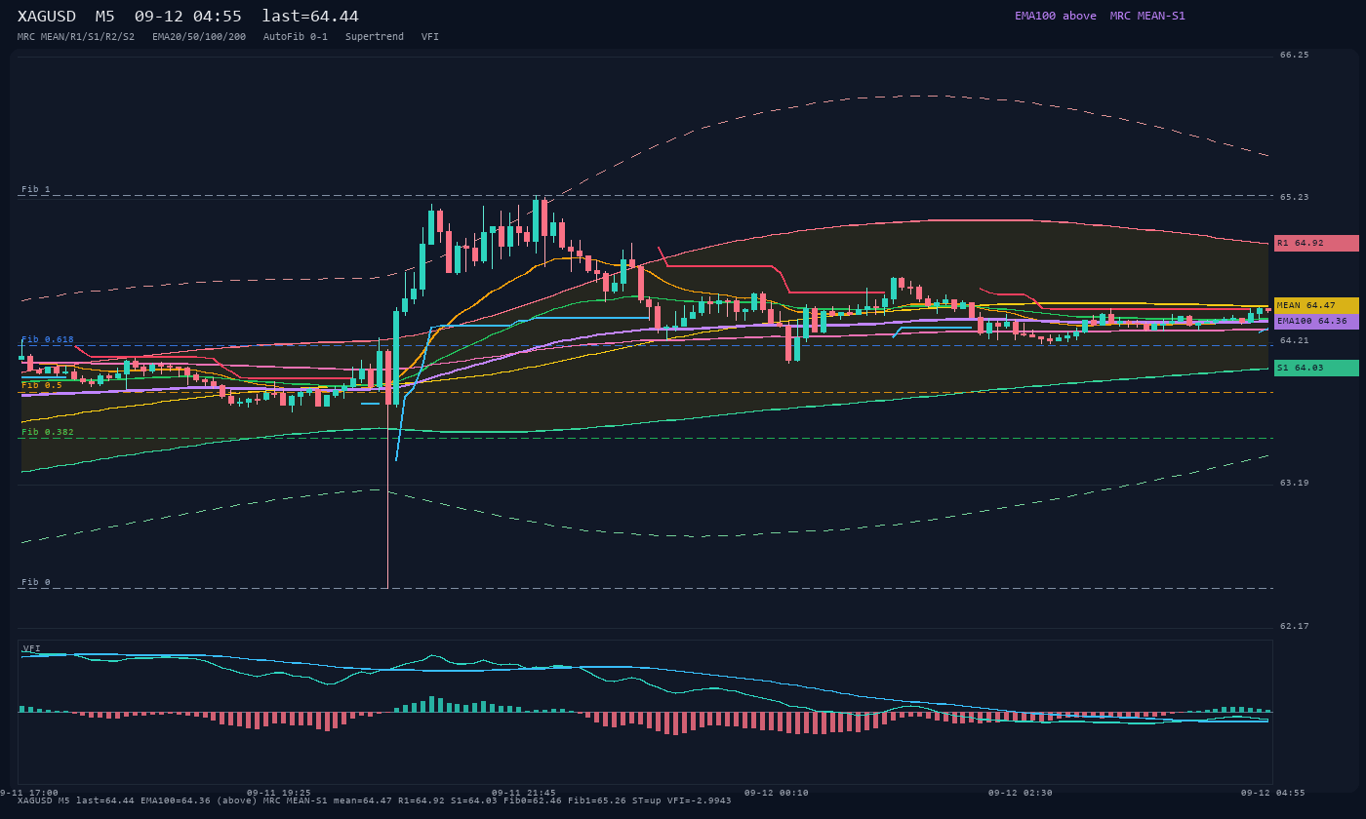Click the Fib 0 level label
The image size is (1366, 819).
point(36,582)
